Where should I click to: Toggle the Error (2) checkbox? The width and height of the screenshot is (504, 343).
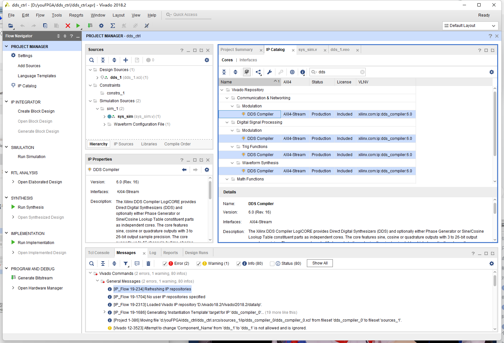tap(165, 264)
